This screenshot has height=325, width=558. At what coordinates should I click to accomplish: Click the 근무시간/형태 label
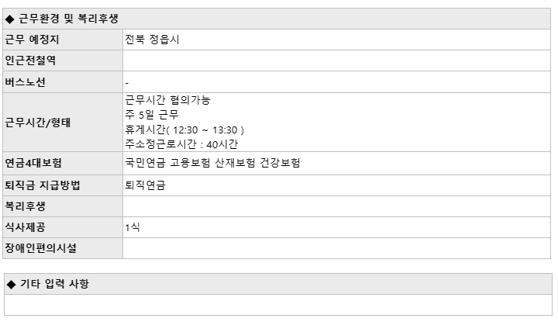pyautogui.click(x=38, y=123)
